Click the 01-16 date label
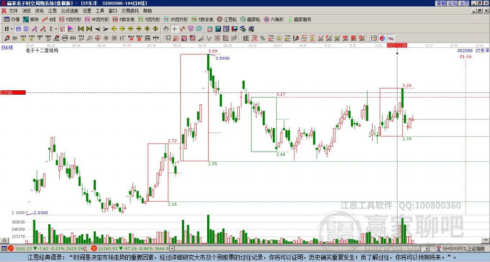The image size is (490, 262). (466, 56)
